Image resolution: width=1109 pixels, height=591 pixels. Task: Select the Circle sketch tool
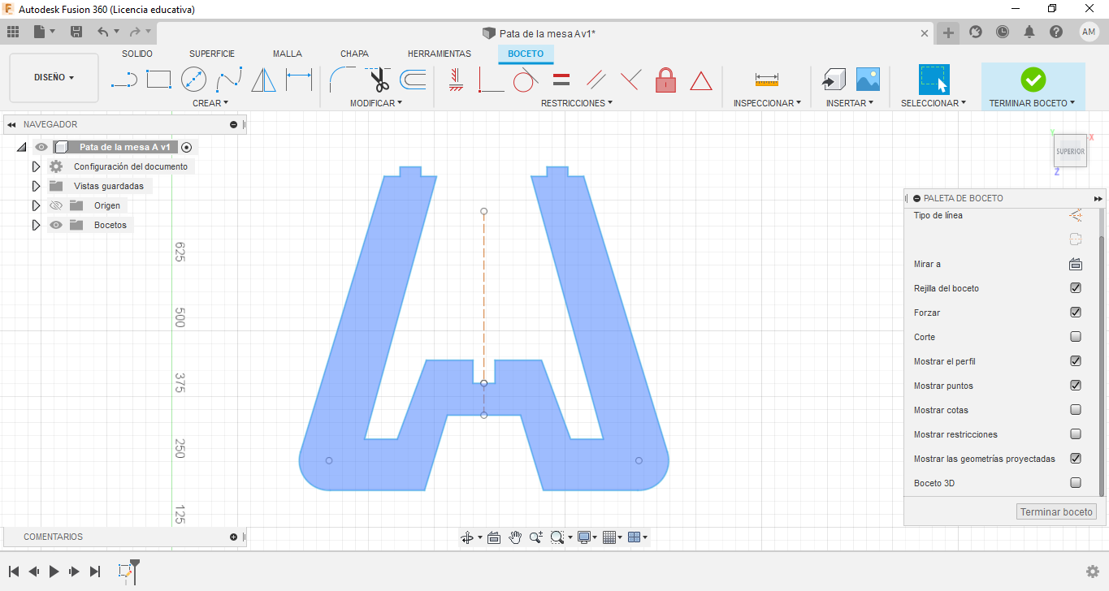pyautogui.click(x=193, y=80)
